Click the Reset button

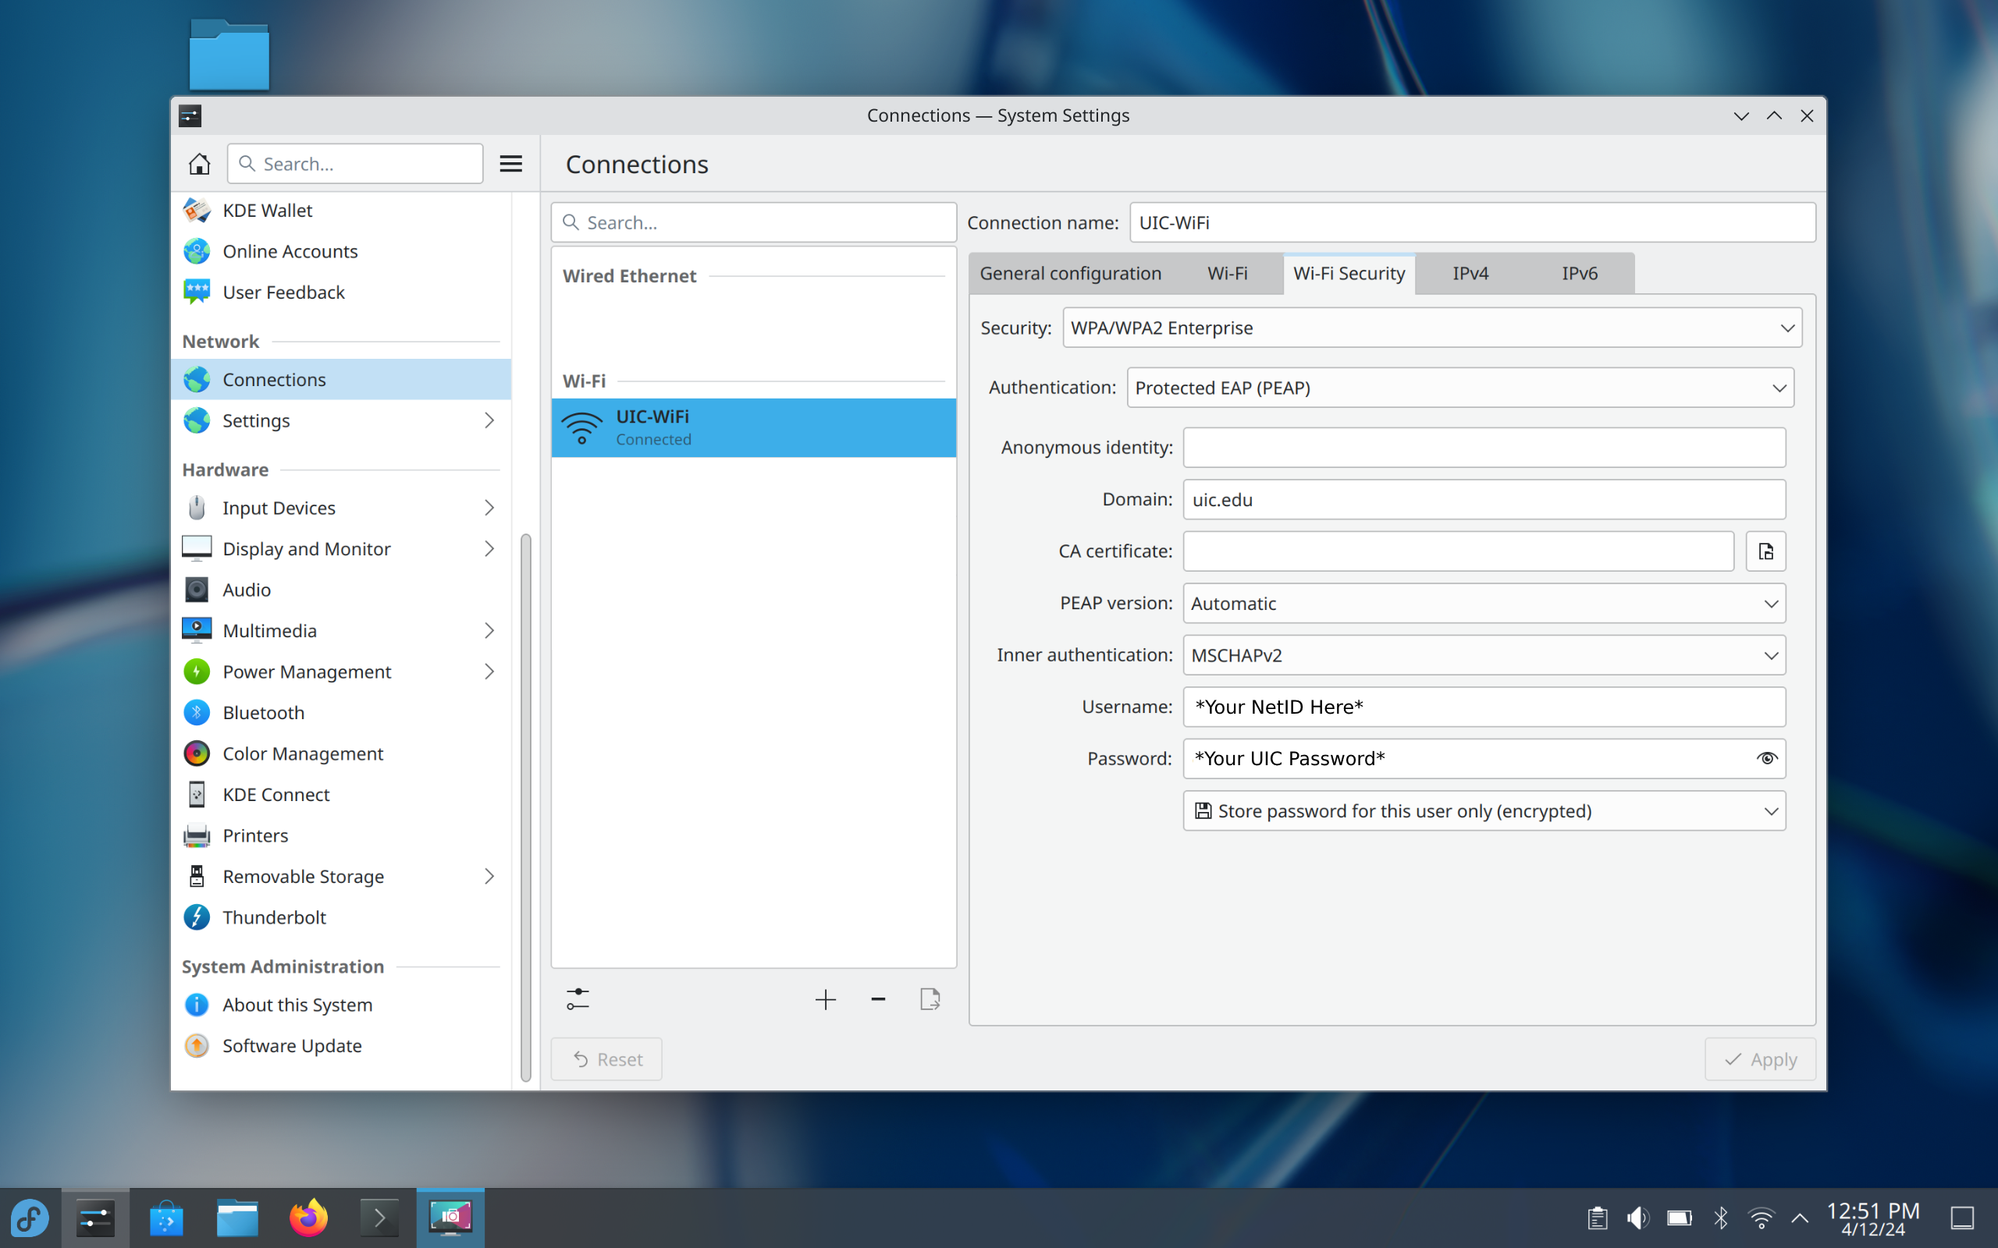607,1059
